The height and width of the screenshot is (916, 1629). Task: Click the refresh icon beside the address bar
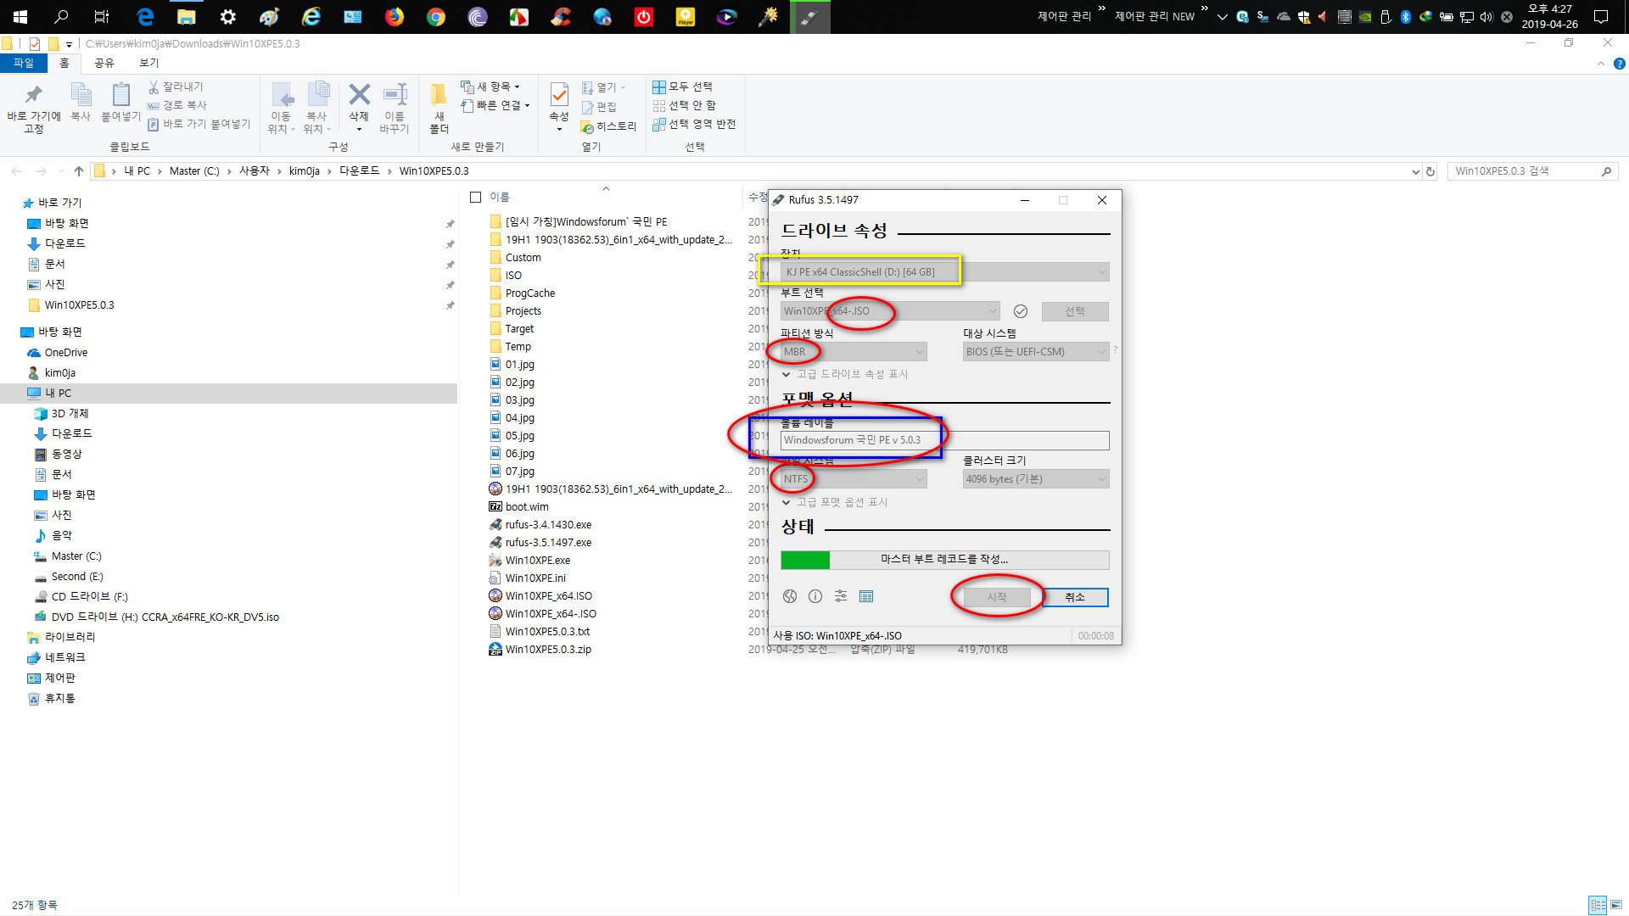click(x=1430, y=171)
